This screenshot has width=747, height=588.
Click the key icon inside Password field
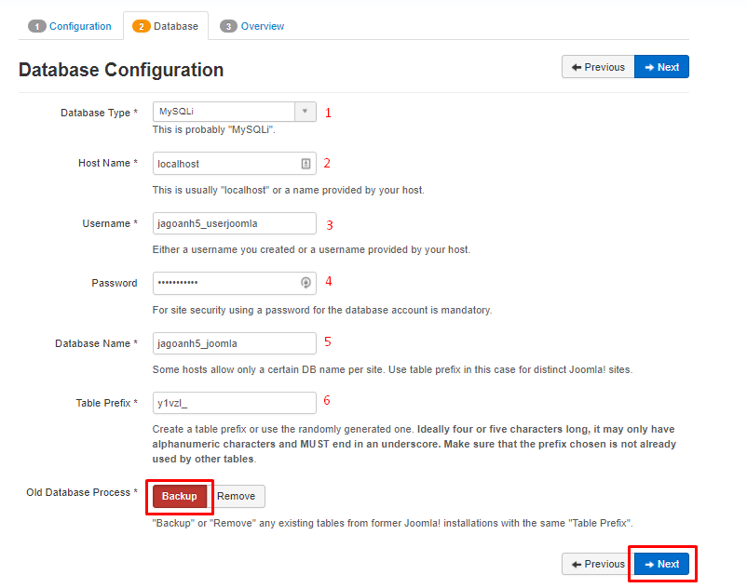tap(306, 283)
